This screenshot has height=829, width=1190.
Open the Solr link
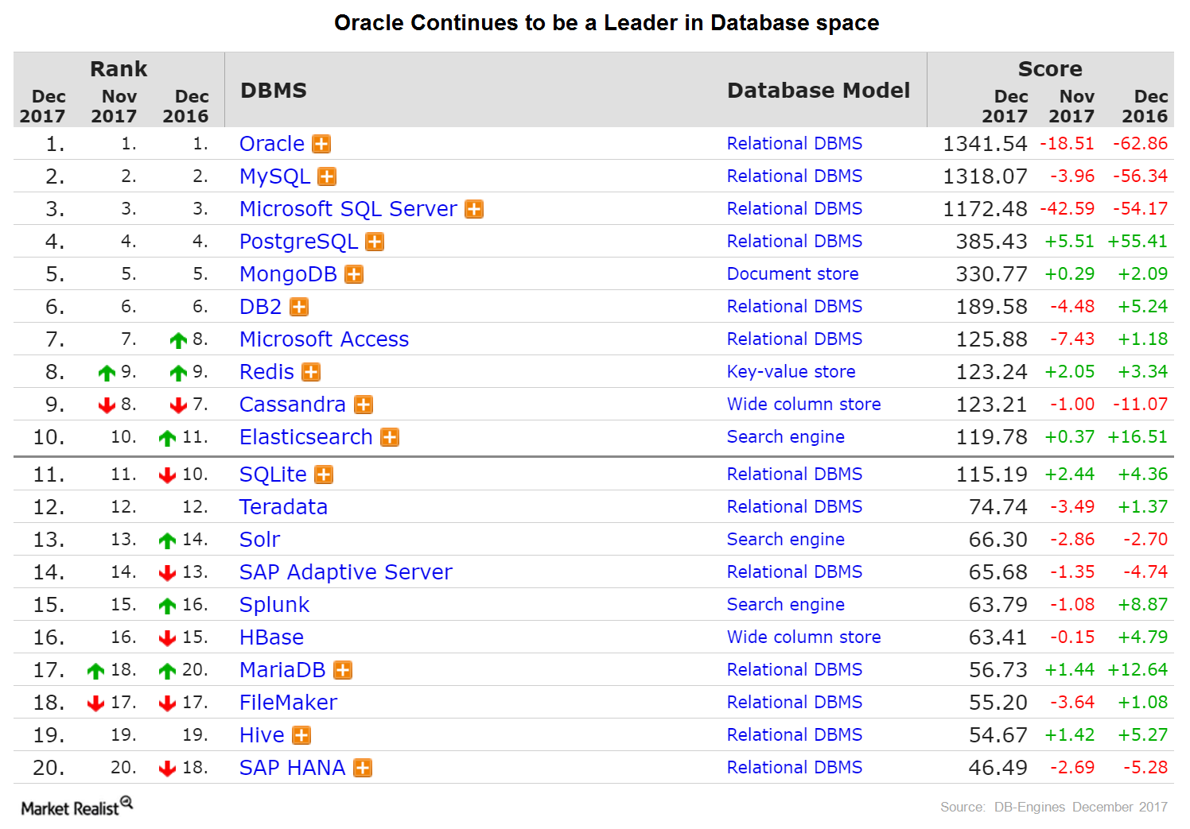pyautogui.click(x=260, y=540)
